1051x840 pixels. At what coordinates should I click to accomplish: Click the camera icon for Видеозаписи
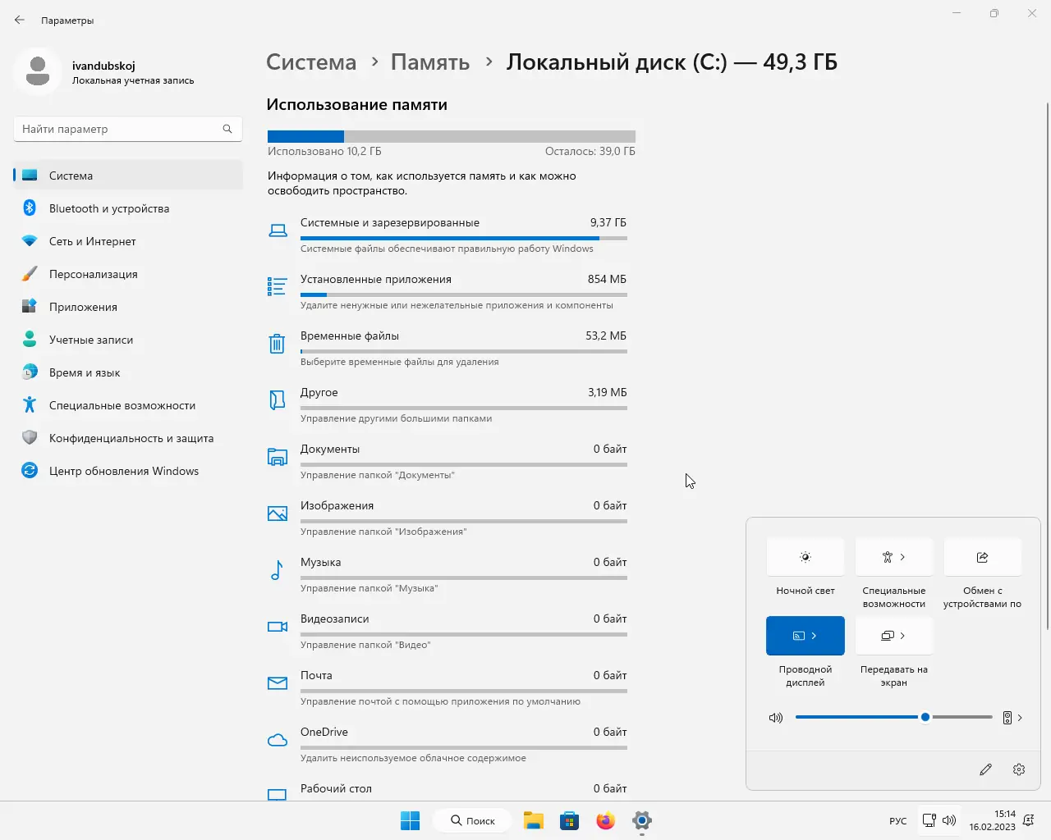tap(278, 626)
